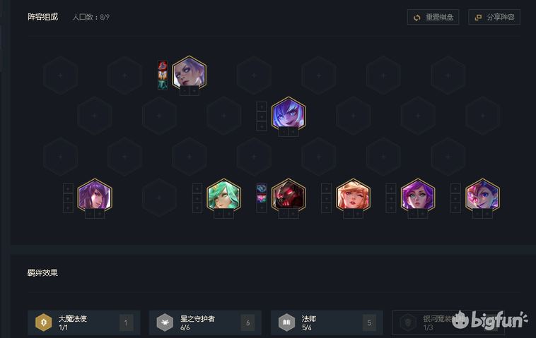
Task: Select the winking blonde Ahri champion
Action: click(x=353, y=194)
